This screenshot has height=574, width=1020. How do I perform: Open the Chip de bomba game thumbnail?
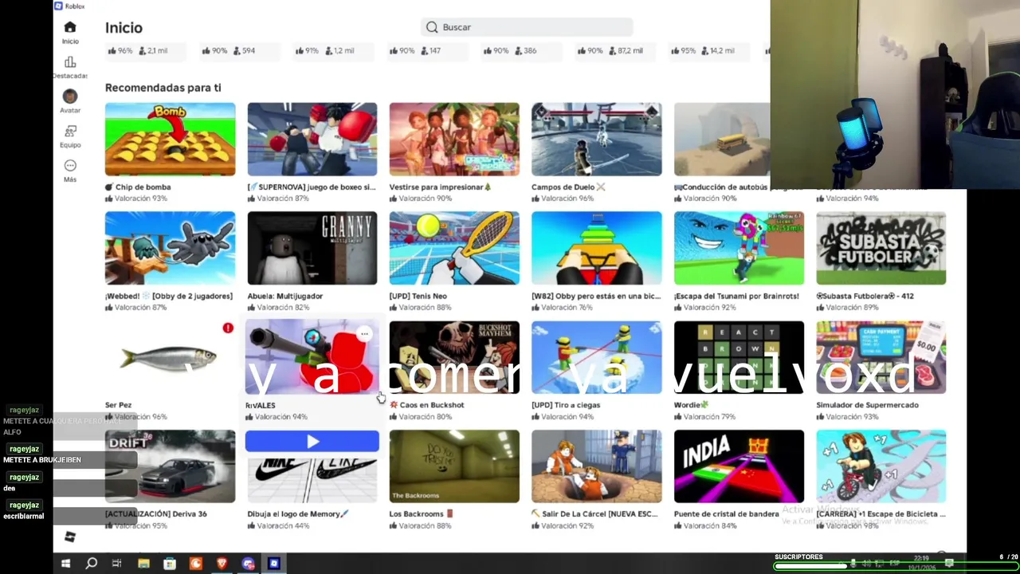(170, 139)
